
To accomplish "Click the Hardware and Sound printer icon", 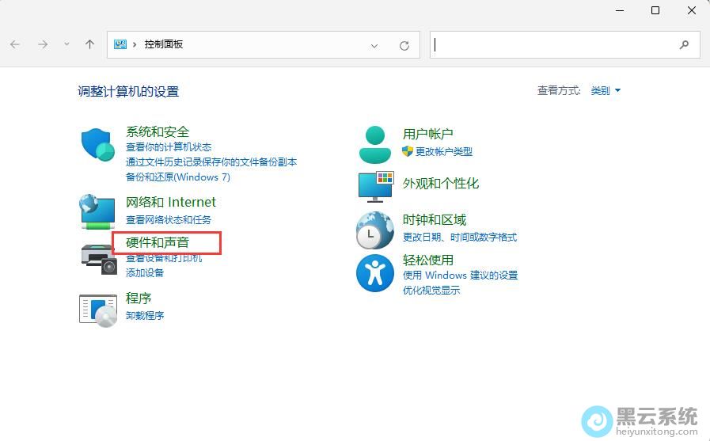I will [98, 257].
